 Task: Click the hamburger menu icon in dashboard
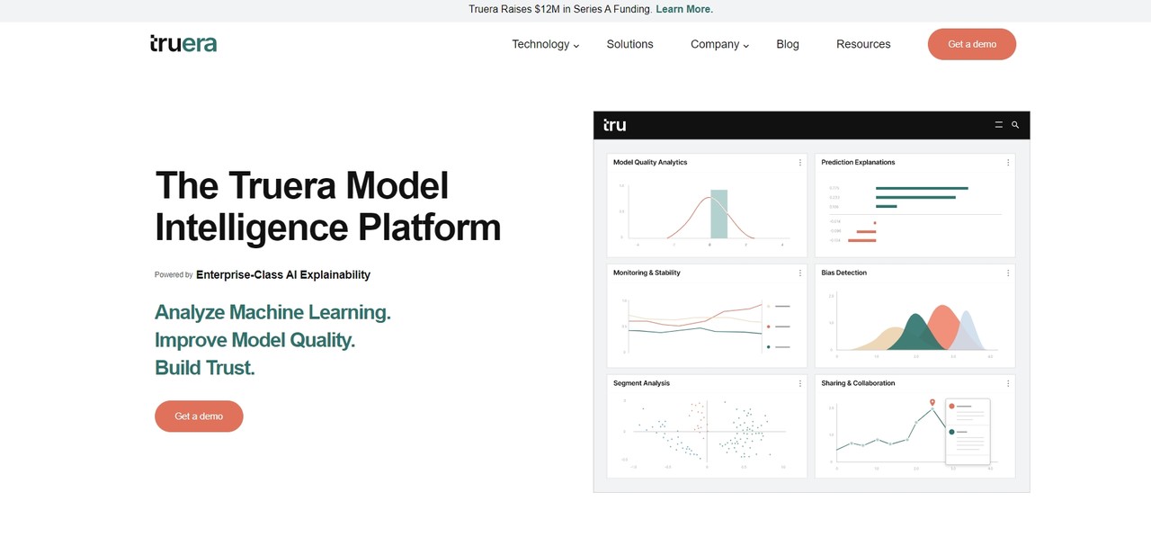998,125
